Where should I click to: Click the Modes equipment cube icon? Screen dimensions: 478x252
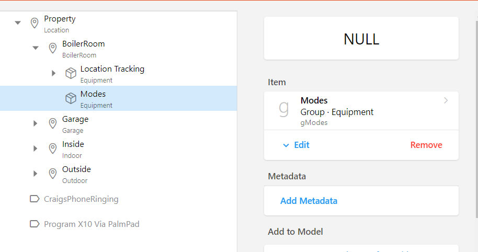click(71, 98)
